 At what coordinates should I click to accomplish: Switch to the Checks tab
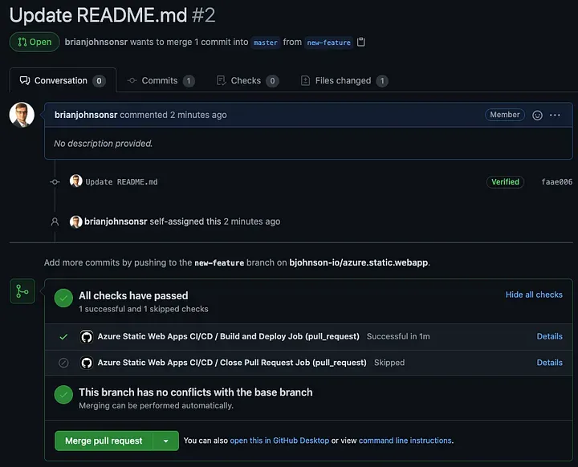247,80
